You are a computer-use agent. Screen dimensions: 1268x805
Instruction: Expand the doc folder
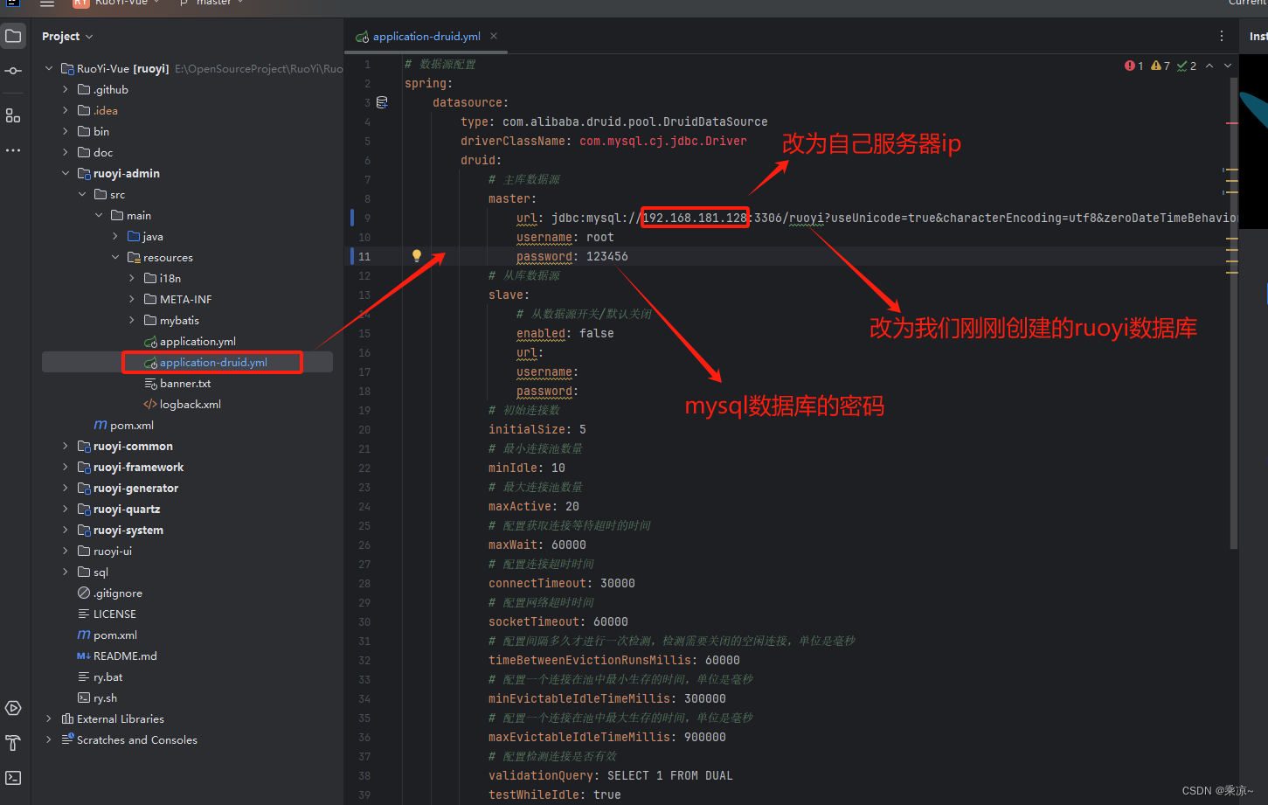click(66, 152)
